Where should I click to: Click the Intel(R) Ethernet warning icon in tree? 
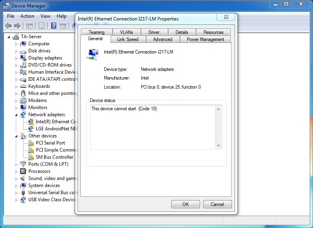[31, 122]
